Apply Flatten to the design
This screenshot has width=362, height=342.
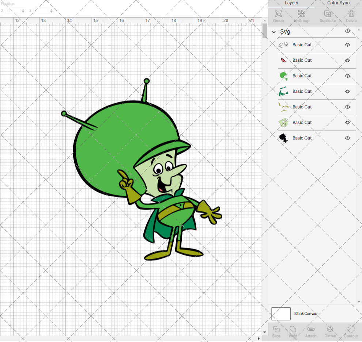pos(330,331)
